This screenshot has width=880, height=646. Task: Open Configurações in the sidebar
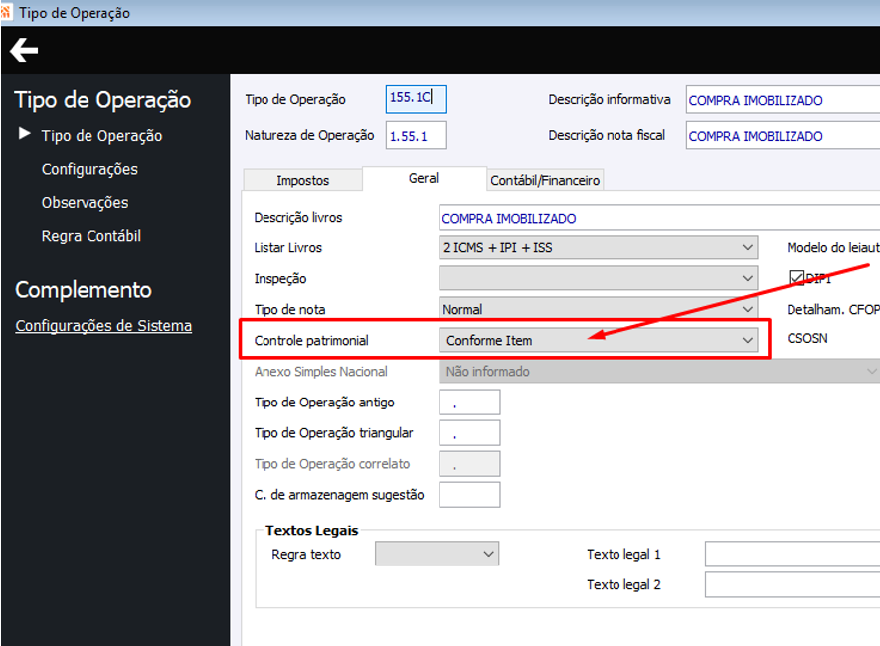(x=89, y=169)
